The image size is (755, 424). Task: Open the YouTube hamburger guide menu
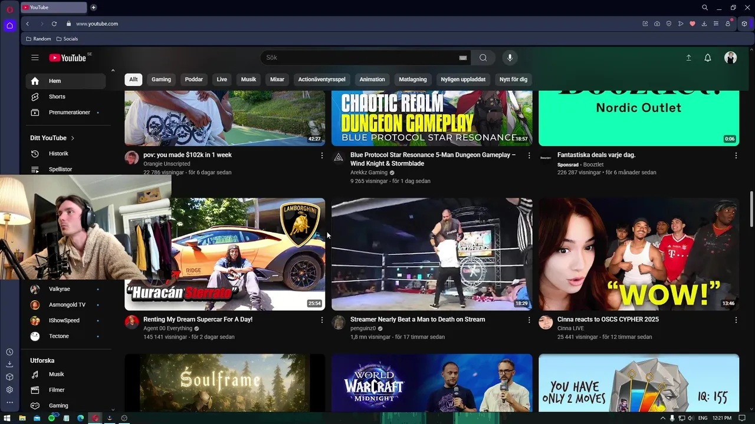35,58
